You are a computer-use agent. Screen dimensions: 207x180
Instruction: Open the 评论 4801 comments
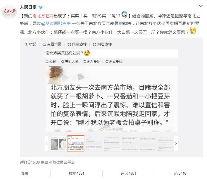pos(128,173)
